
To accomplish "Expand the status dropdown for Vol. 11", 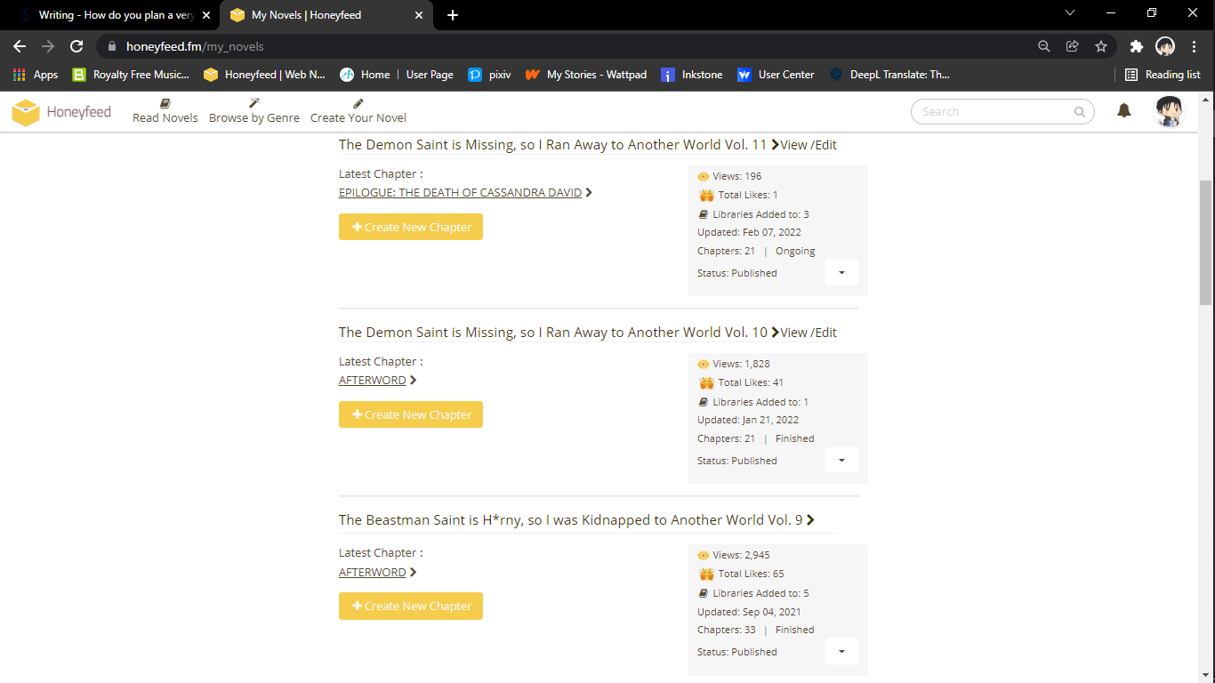I will pos(841,272).
